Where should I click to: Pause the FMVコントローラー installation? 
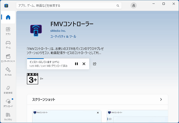[76, 64]
